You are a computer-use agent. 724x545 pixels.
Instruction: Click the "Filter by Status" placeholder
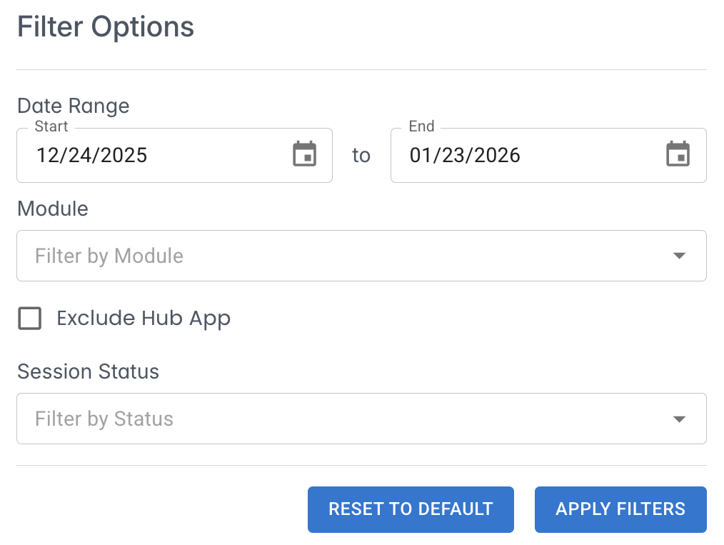(104, 419)
